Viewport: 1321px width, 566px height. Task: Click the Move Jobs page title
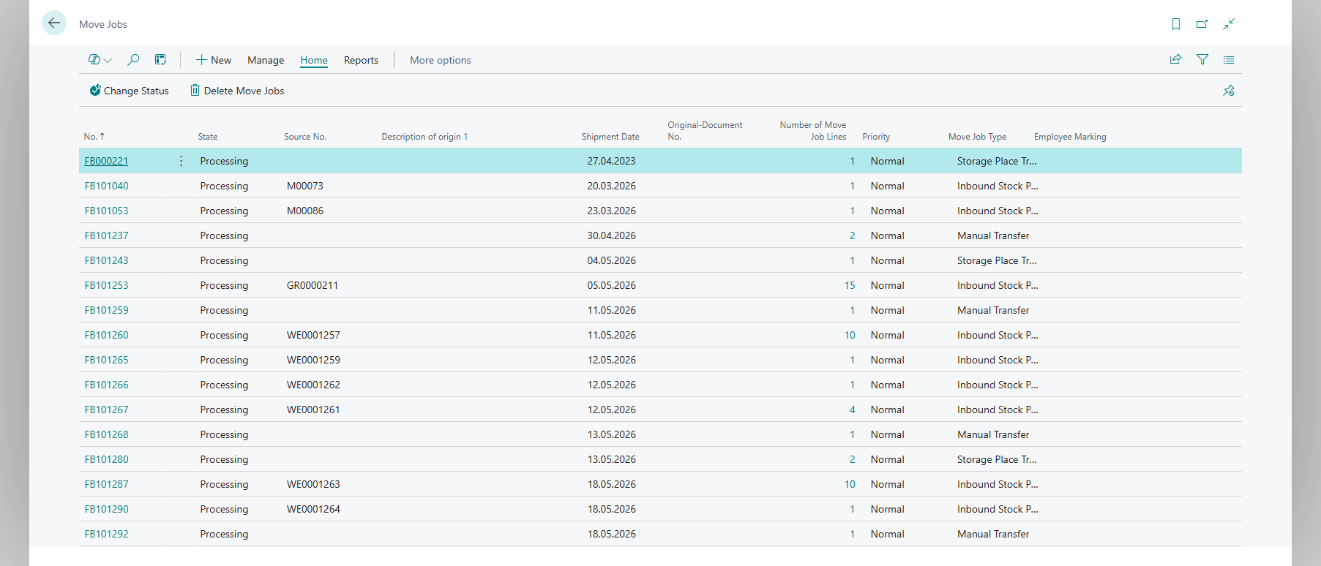[103, 24]
